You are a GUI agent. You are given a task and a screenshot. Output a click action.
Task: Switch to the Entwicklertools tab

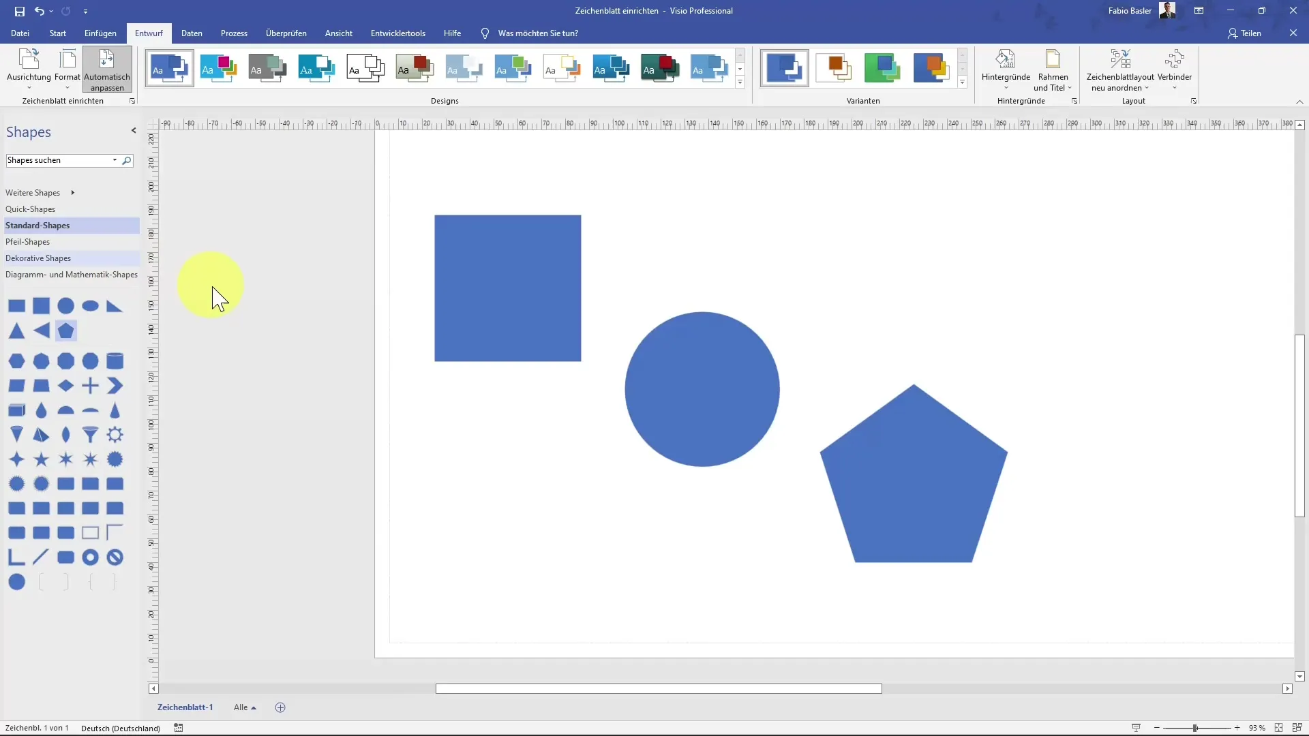pos(398,33)
